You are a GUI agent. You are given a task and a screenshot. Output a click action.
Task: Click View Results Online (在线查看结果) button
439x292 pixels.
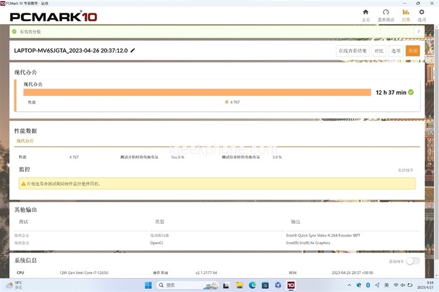point(352,51)
